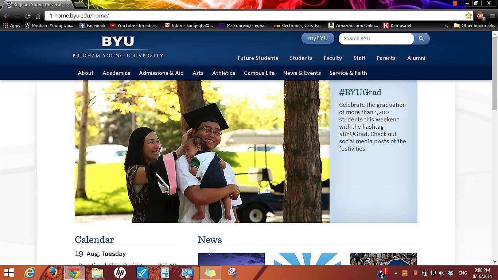Click the myBYU button

tap(318, 38)
